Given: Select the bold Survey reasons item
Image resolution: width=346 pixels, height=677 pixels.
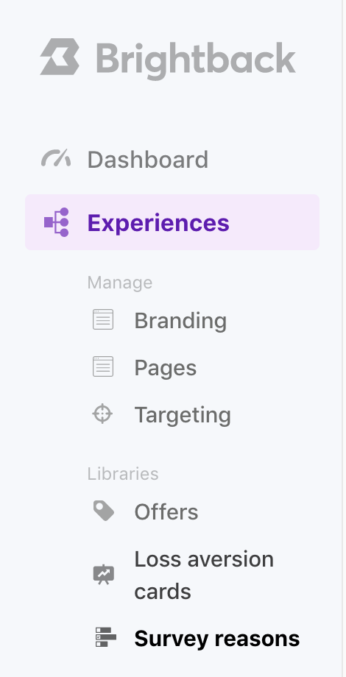Looking at the screenshot, I should (217, 639).
